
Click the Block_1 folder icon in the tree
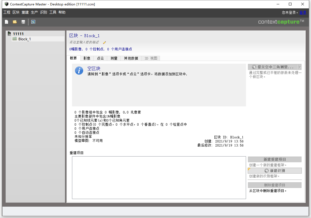coord(14,39)
